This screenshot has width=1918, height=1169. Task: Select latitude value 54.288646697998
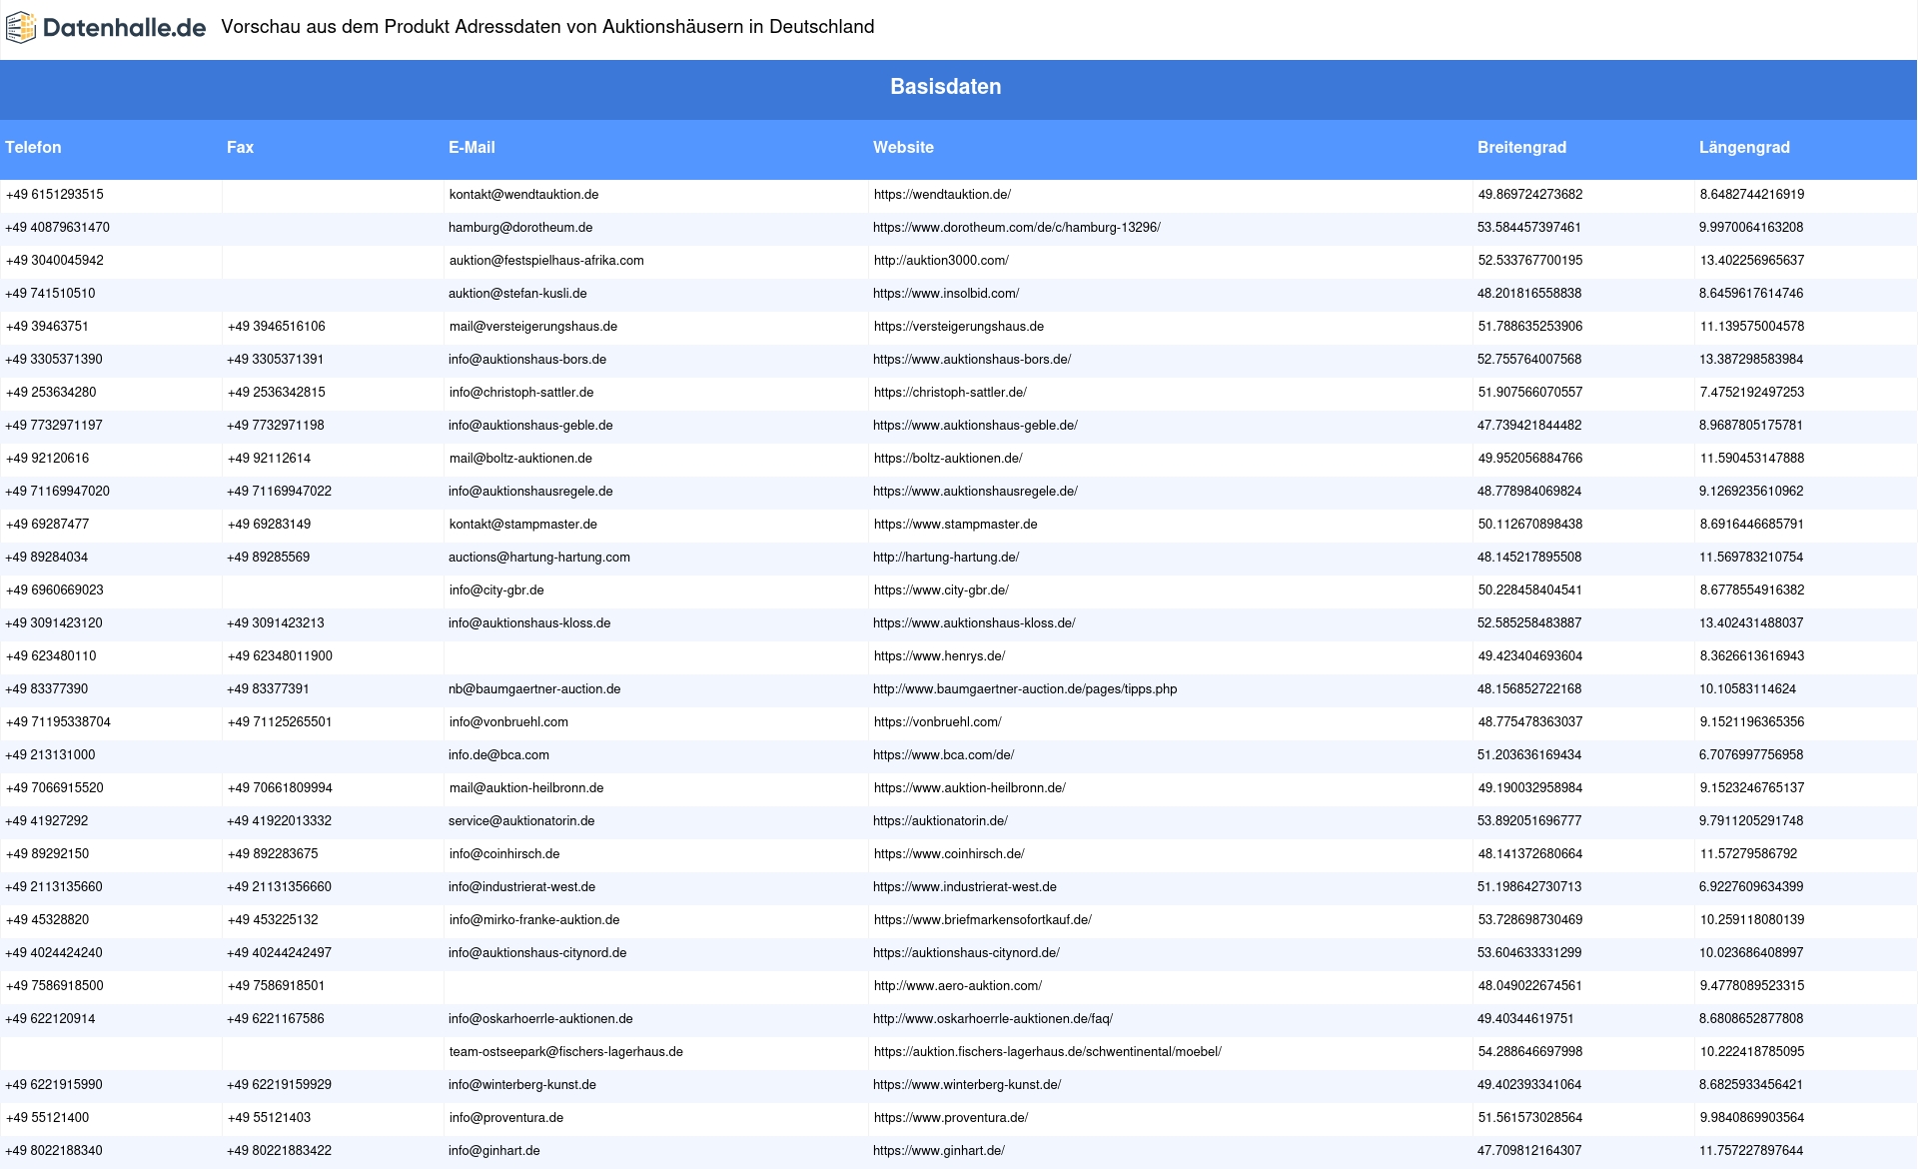(x=1530, y=1052)
